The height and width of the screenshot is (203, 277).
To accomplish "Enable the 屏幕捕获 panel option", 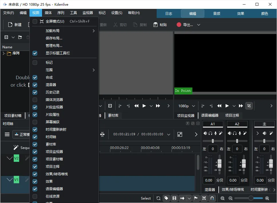I will coord(35,122).
